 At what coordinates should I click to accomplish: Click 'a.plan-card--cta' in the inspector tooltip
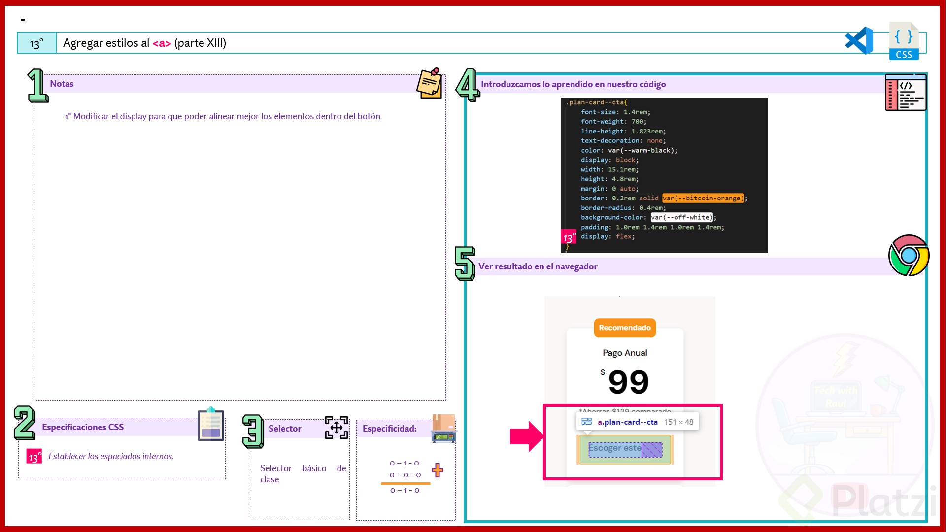[627, 422]
